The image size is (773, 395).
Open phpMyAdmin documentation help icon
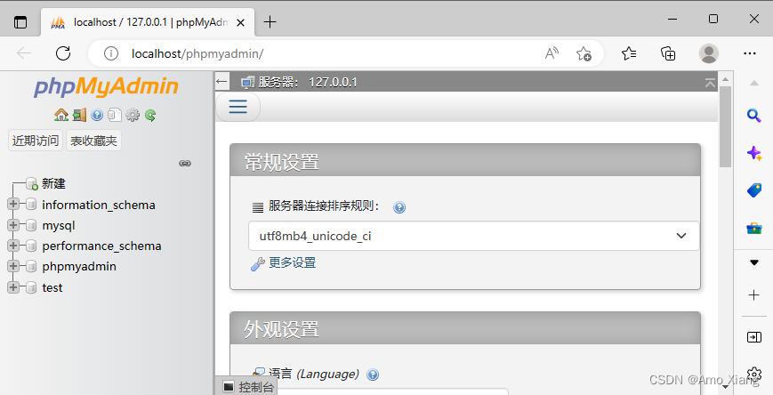point(97,116)
